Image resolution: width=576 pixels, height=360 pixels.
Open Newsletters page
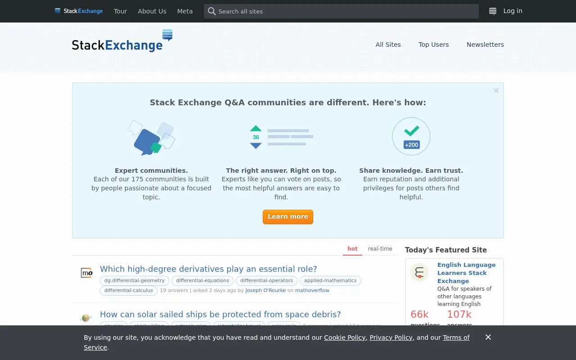click(485, 45)
